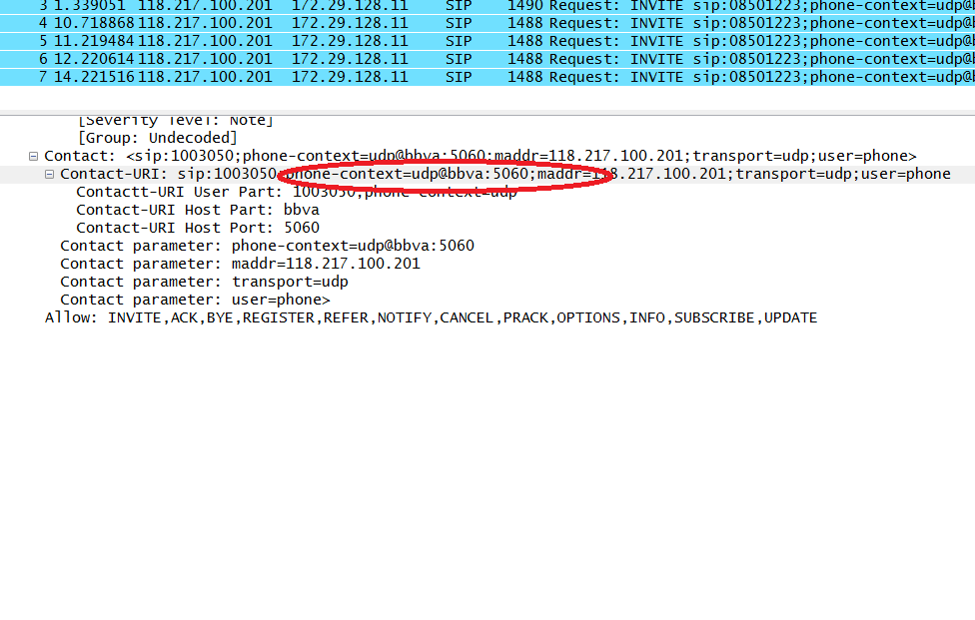Select Contact parameter user=phone
The image size is (975, 620).
pyautogui.click(x=195, y=300)
